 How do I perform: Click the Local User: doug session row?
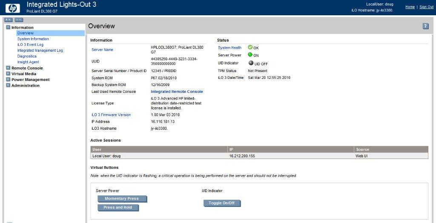(x=259, y=156)
